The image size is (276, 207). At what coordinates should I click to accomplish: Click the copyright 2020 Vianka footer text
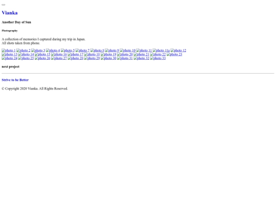[35, 88]
